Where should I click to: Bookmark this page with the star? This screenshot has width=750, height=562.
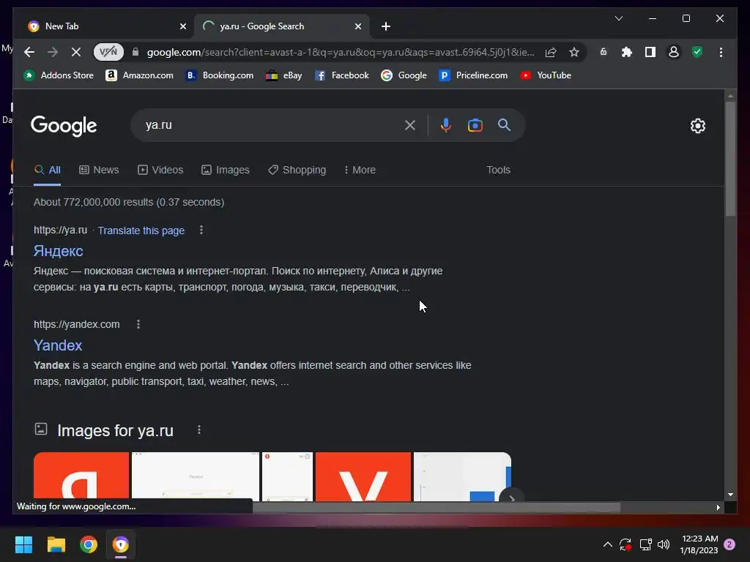[x=574, y=52]
